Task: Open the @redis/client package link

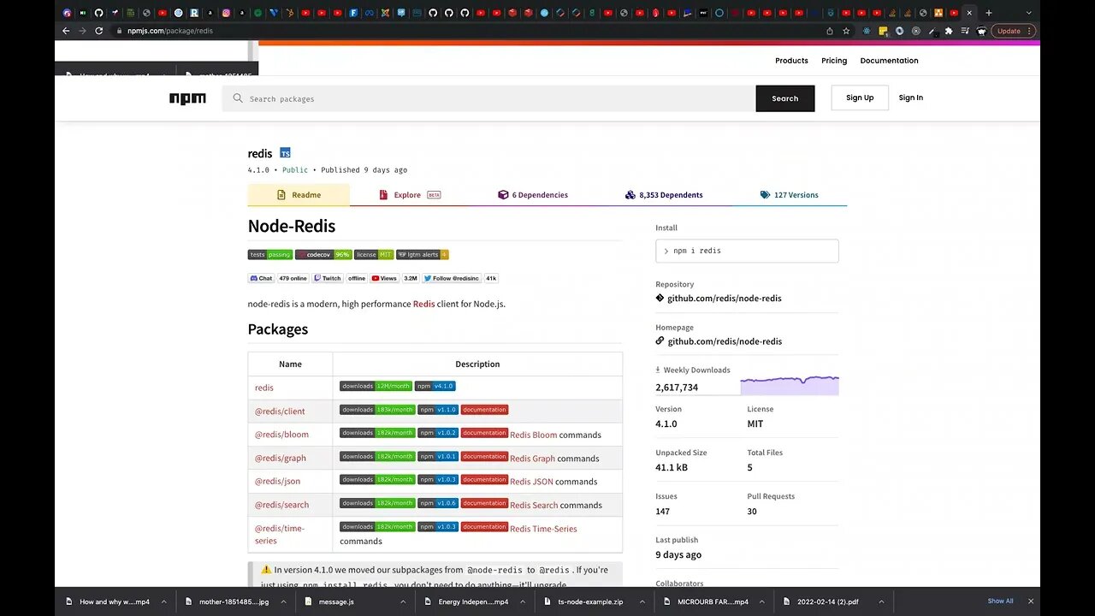Action: [280, 412]
